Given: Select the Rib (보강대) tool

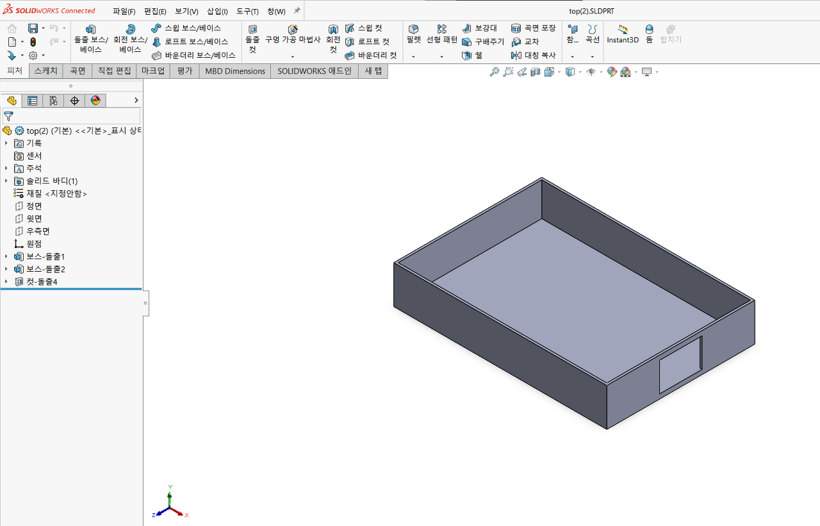Looking at the screenshot, I should pos(480,28).
